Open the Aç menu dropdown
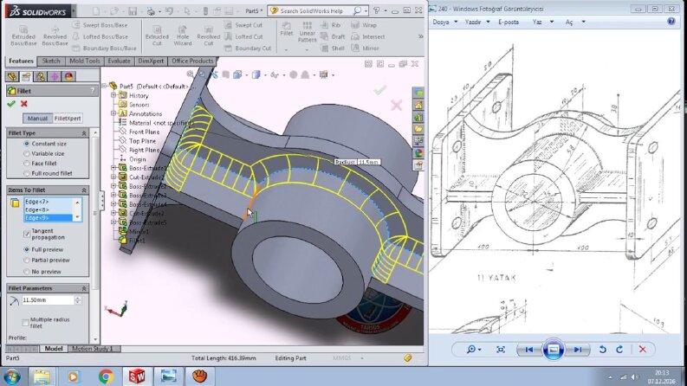The height and width of the screenshot is (386, 687). (x=575, y=22)
